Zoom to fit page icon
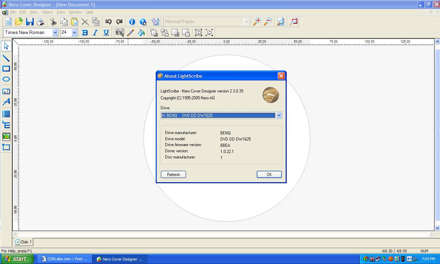 click(x=280, y=22)
